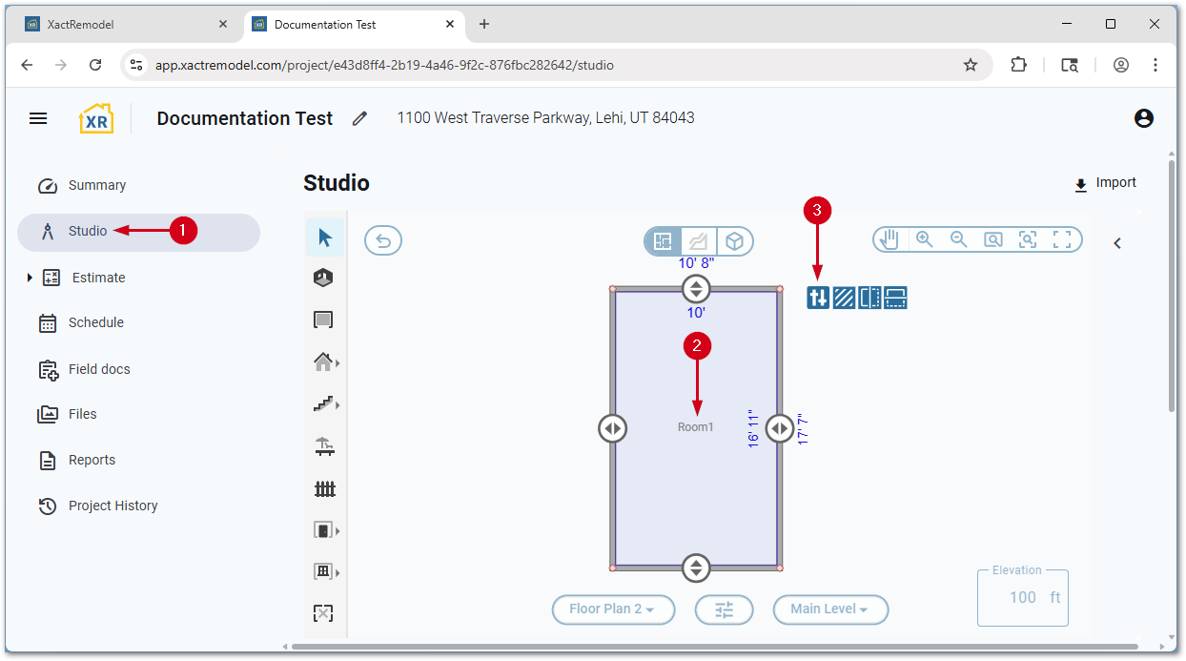Image resolution: width=1186 pixels, height=661 pixels.
Task: Toggle the 2D floor plan view
Action: pyautogui.click(x=664, y=241)
